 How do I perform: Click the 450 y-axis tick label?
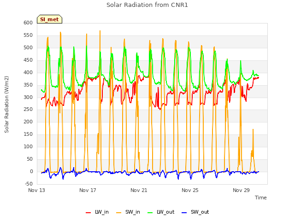(28, 60)
